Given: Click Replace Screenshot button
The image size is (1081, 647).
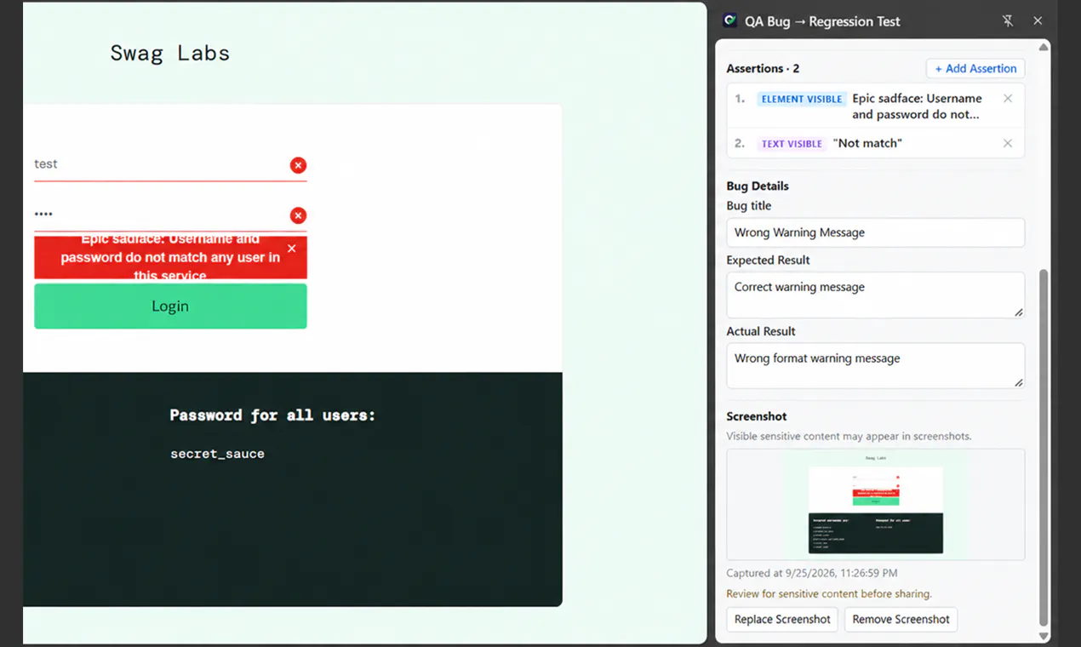Looking at the screenshot, I should click(782, 619).
